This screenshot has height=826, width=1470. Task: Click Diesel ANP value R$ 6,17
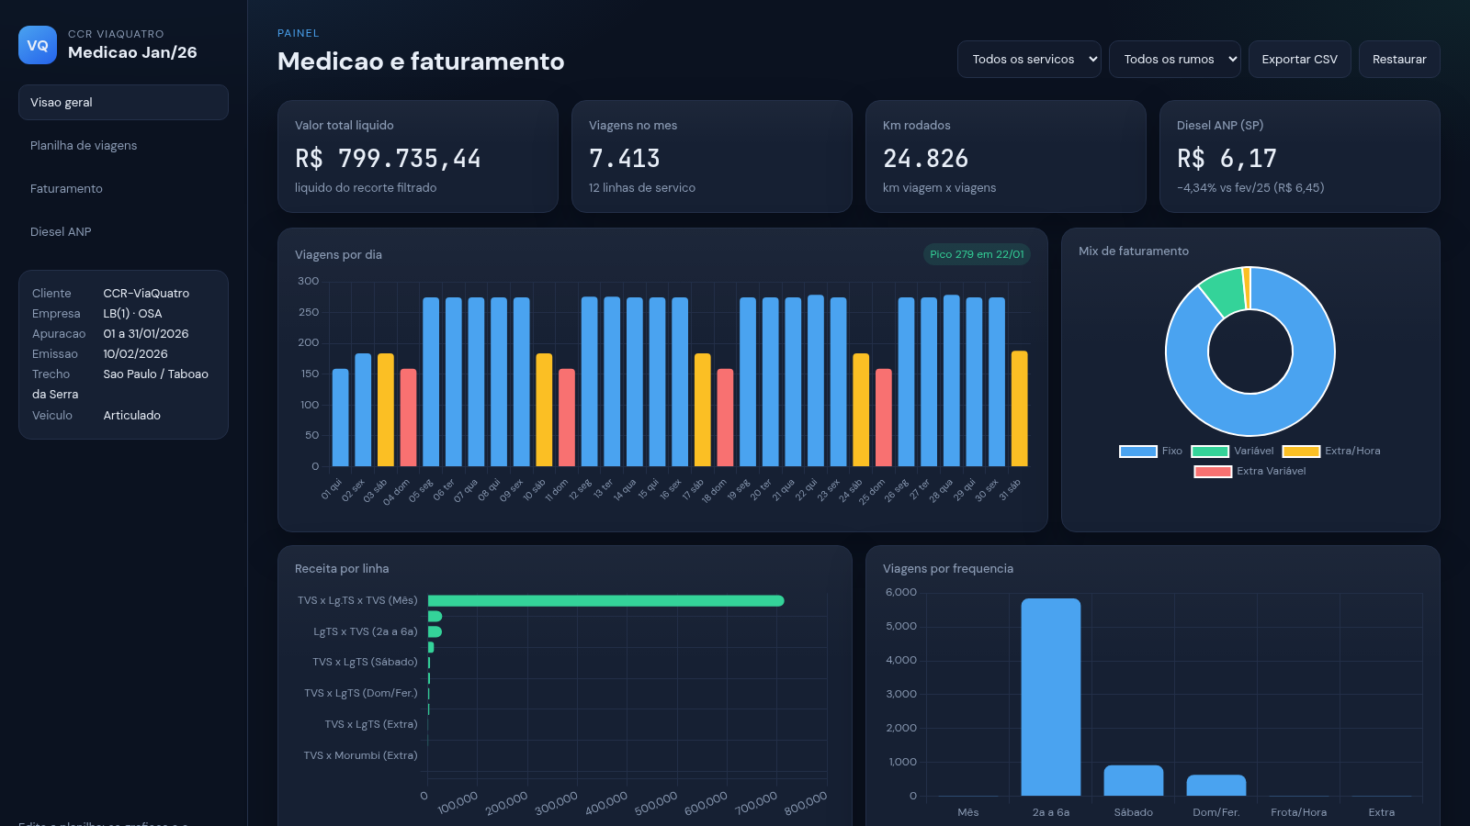coord(1227,159)
